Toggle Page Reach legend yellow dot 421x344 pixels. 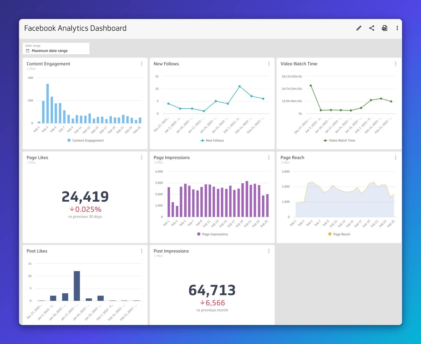(330, 234)
